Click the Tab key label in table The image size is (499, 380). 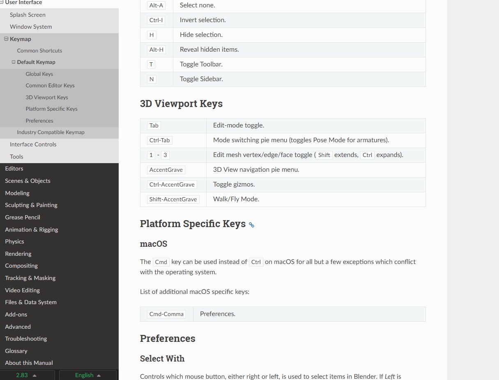[x=154, y=125]
